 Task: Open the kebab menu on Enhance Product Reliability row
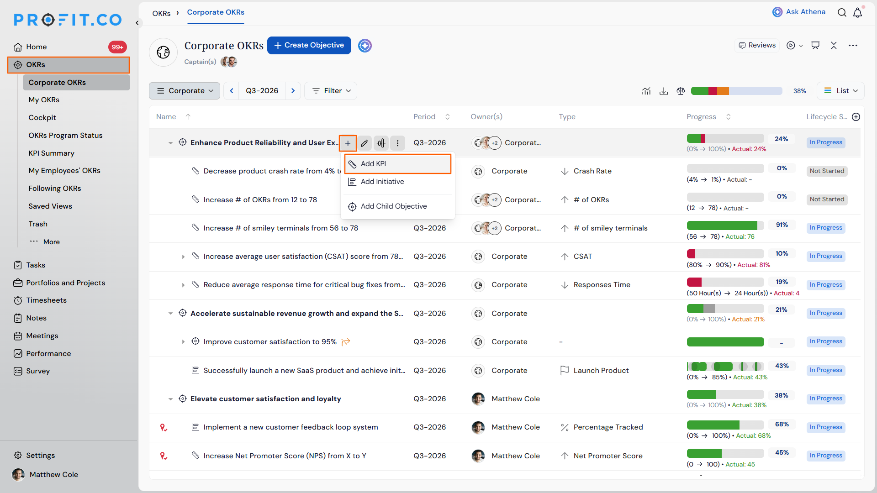click(397, 143)
